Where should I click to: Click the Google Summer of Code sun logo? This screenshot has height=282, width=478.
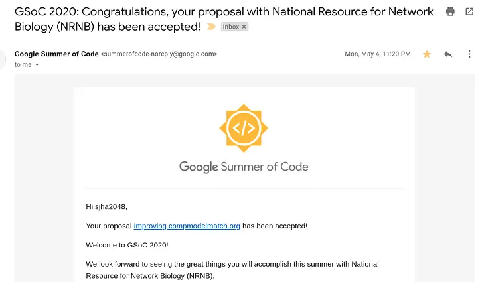pyautogui.click(x=244, y=129)
